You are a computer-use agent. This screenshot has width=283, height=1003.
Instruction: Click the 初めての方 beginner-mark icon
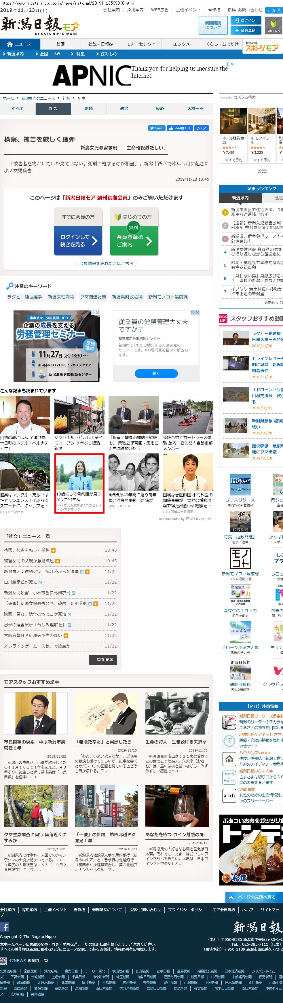(x=273, y=25)
